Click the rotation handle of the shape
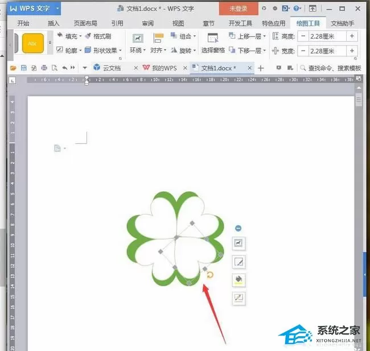 click(210, 275)
